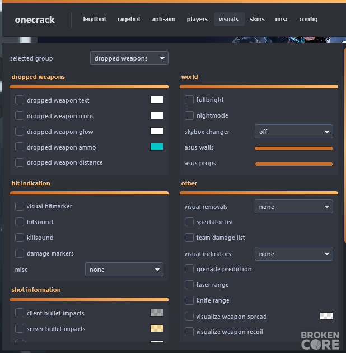This screenshot has width=346, height=353.
Task: Open the anti-aim tab
Action: (x=163, y=20)
